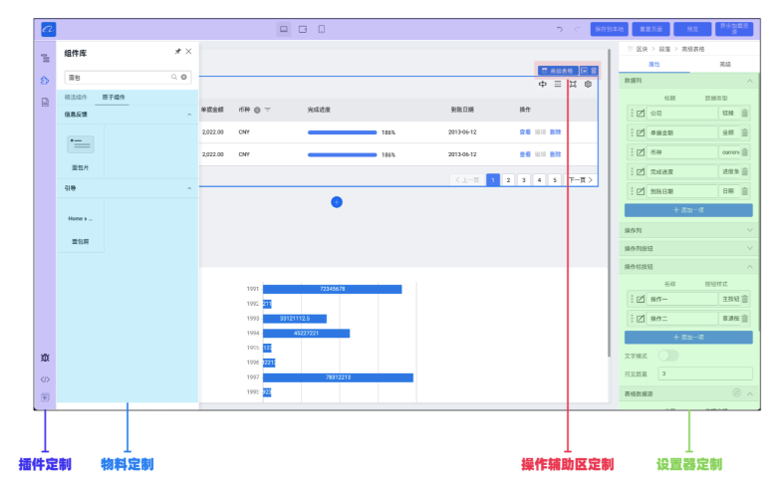Click the 预览 button

pos(692,29)
